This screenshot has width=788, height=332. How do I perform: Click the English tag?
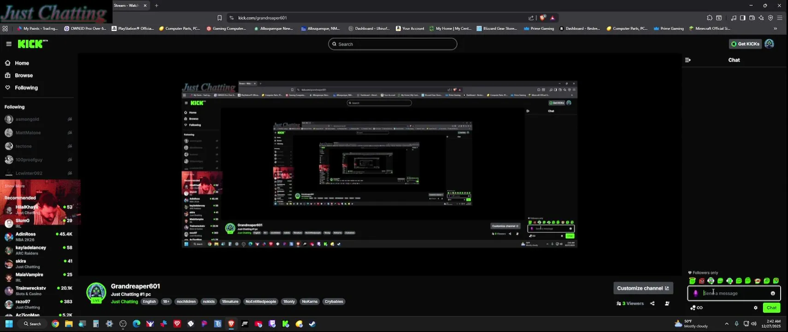[x=149, y=302]
